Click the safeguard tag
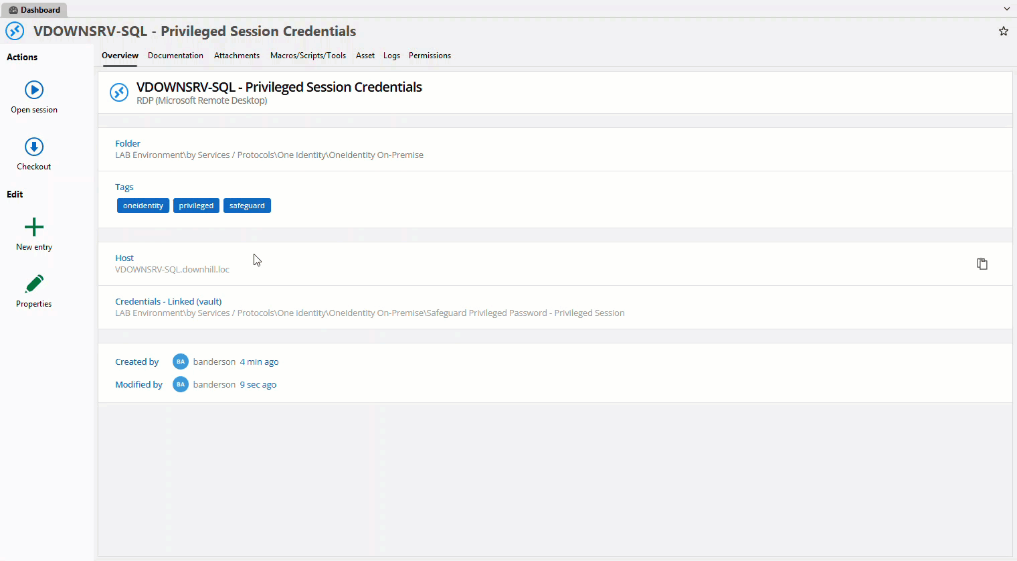Viewport: 1017px width, 561px height. coord(247,206)
